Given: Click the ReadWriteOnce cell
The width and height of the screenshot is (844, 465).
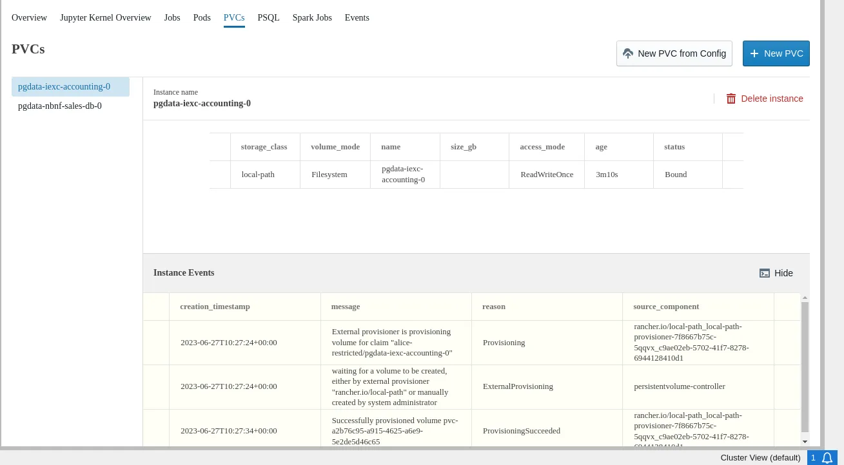Looking at the screenshot, I should 547,175.
